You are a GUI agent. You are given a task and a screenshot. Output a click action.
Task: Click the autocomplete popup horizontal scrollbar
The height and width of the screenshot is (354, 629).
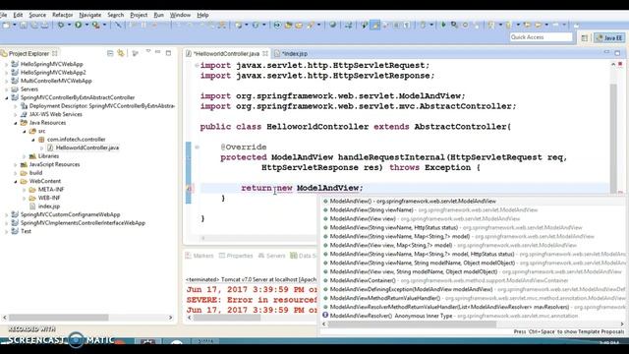(412, 324)
